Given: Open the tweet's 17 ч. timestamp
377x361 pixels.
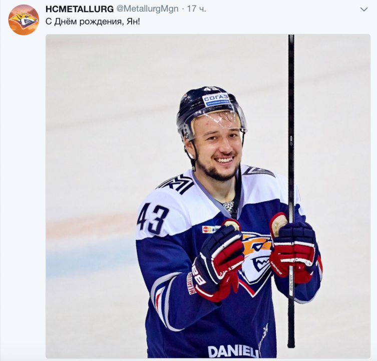Looking at the screenshot, I should pos(196,9).
